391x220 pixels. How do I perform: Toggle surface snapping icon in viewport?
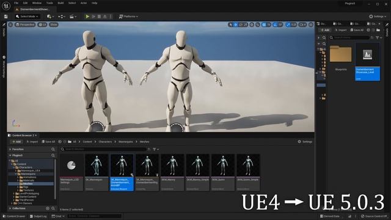pos(258,24)
